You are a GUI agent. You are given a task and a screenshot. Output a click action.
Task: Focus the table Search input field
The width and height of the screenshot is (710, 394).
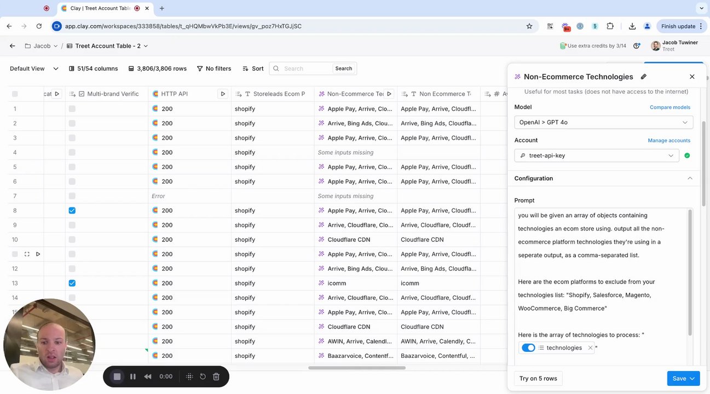307,68
